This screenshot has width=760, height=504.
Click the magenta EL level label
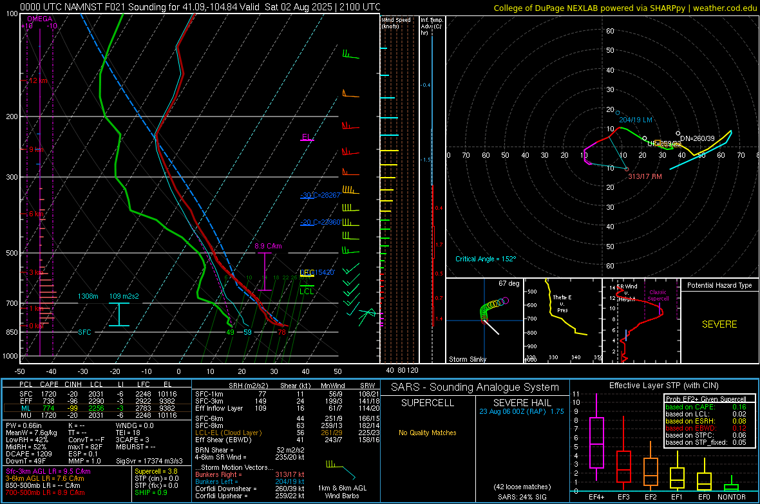(307, 137)
